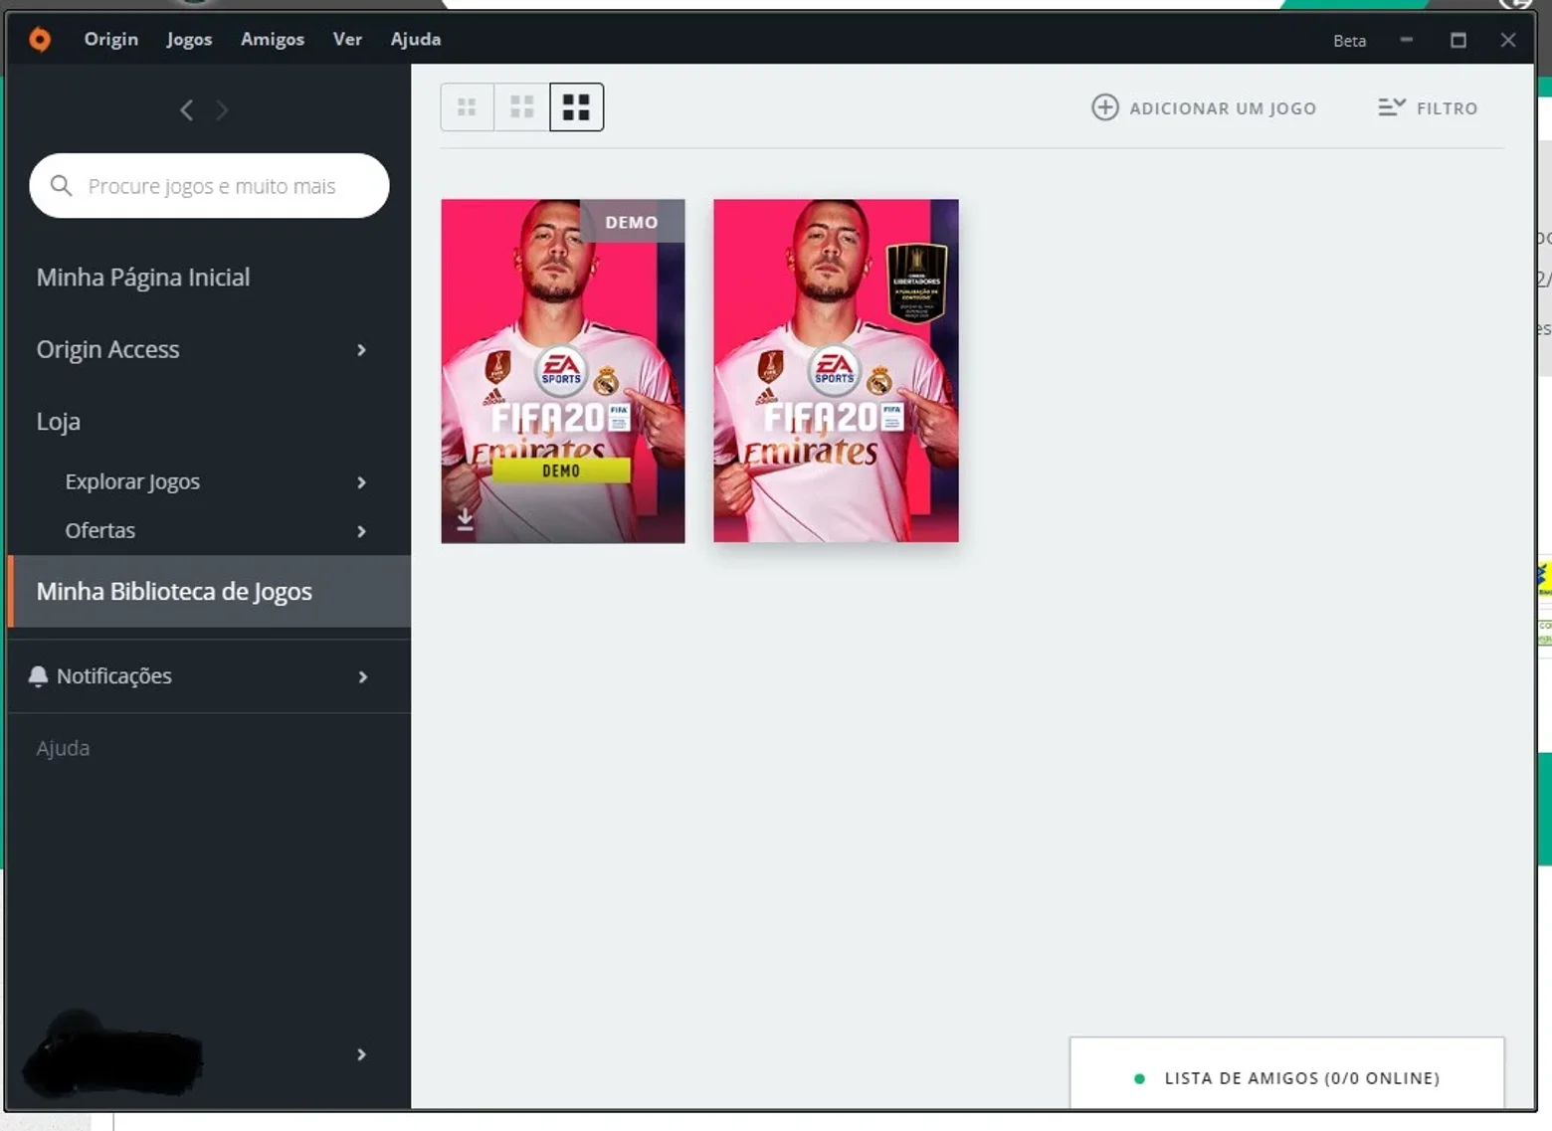The width and height of the screenshot is (1552, 1131).
Task: Open Ajuda in the sidebar
Action: coord(63,748)
